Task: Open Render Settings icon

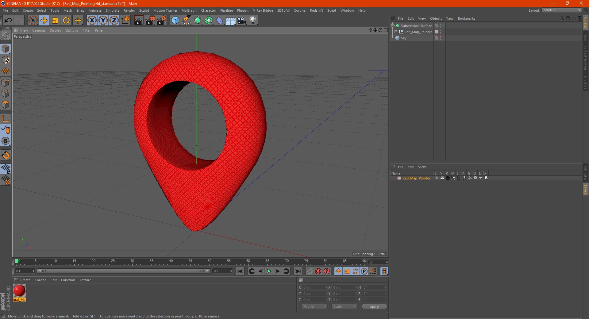Action: point(161,20)
